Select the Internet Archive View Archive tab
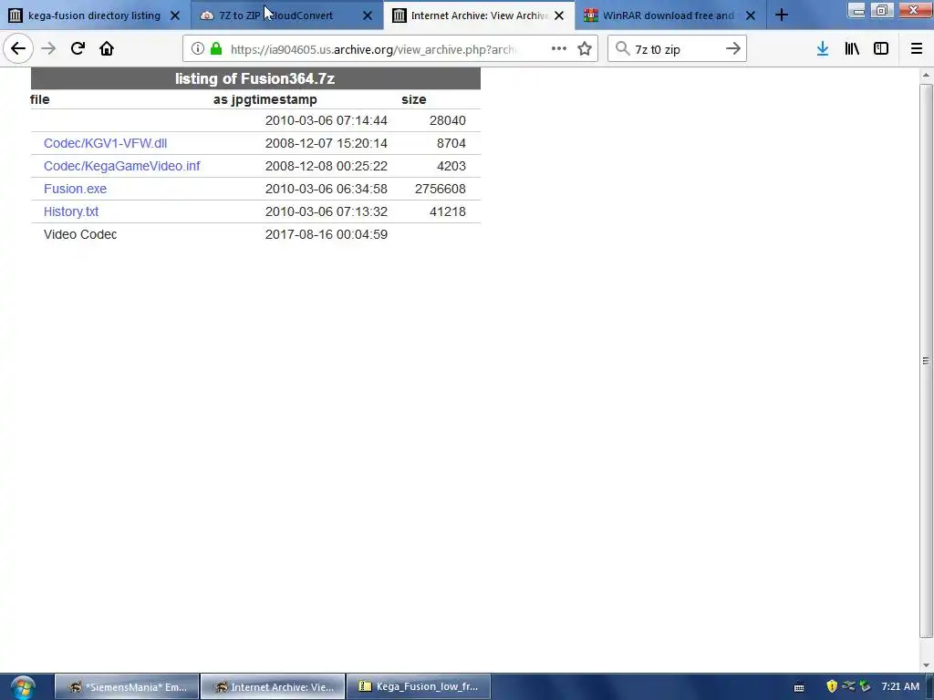 [x=479, y=15]
